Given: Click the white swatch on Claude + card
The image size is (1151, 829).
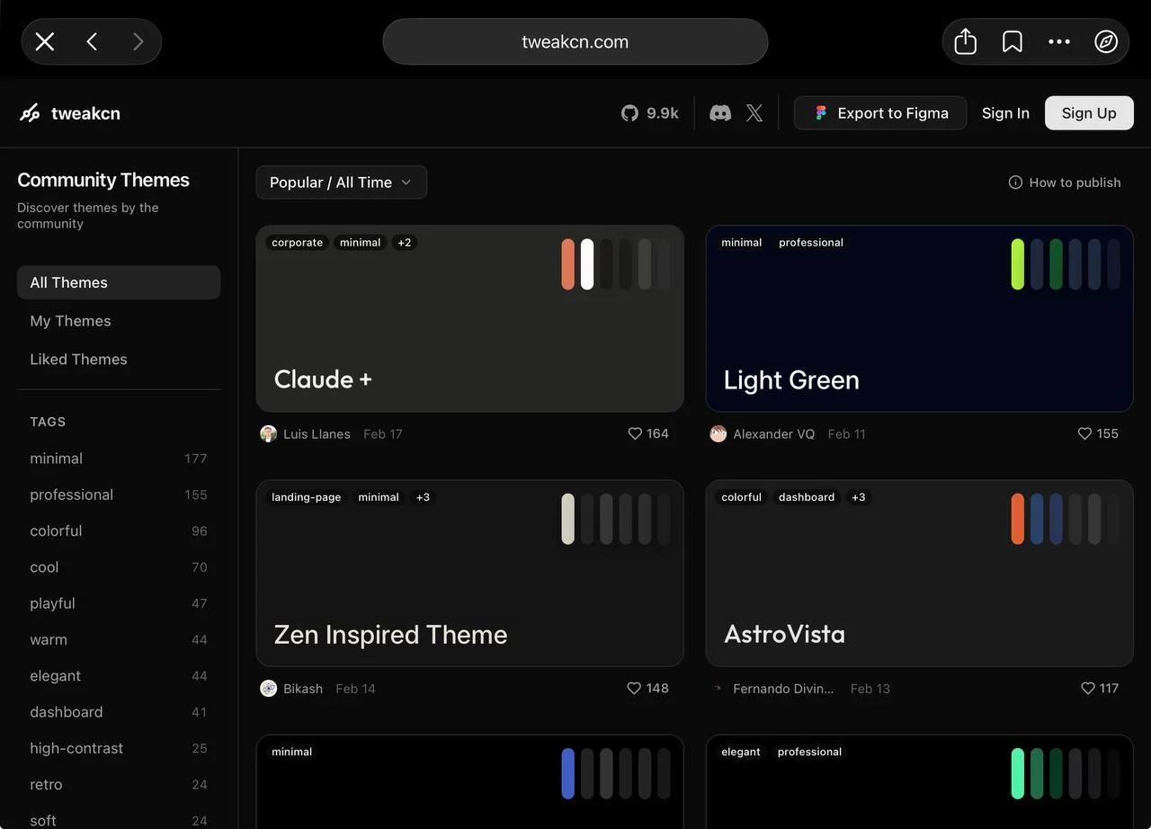Looking at the screenshot, I should coord(587,264).
